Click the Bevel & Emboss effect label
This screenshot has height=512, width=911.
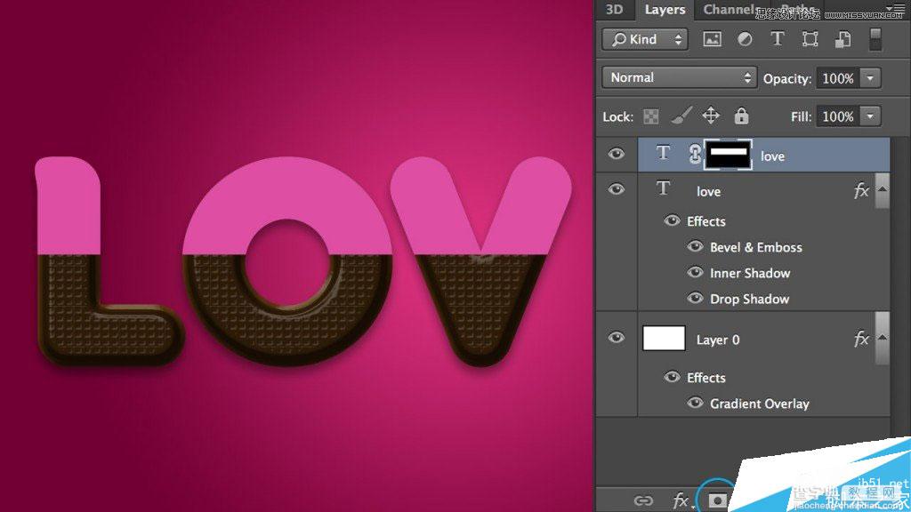pyautogui.click(x=756, y=247)
